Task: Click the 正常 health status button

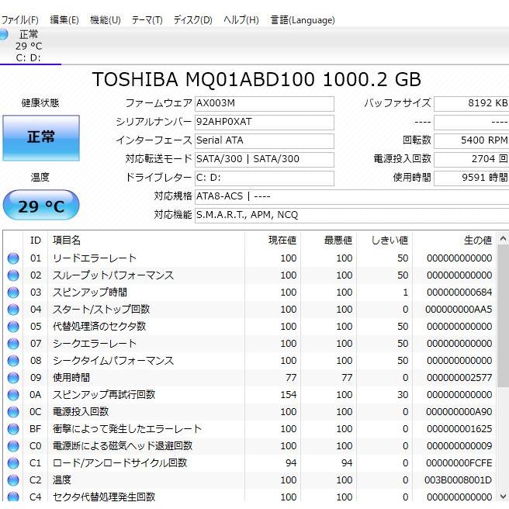Action: pyautogui.click(x=41, y=137)
